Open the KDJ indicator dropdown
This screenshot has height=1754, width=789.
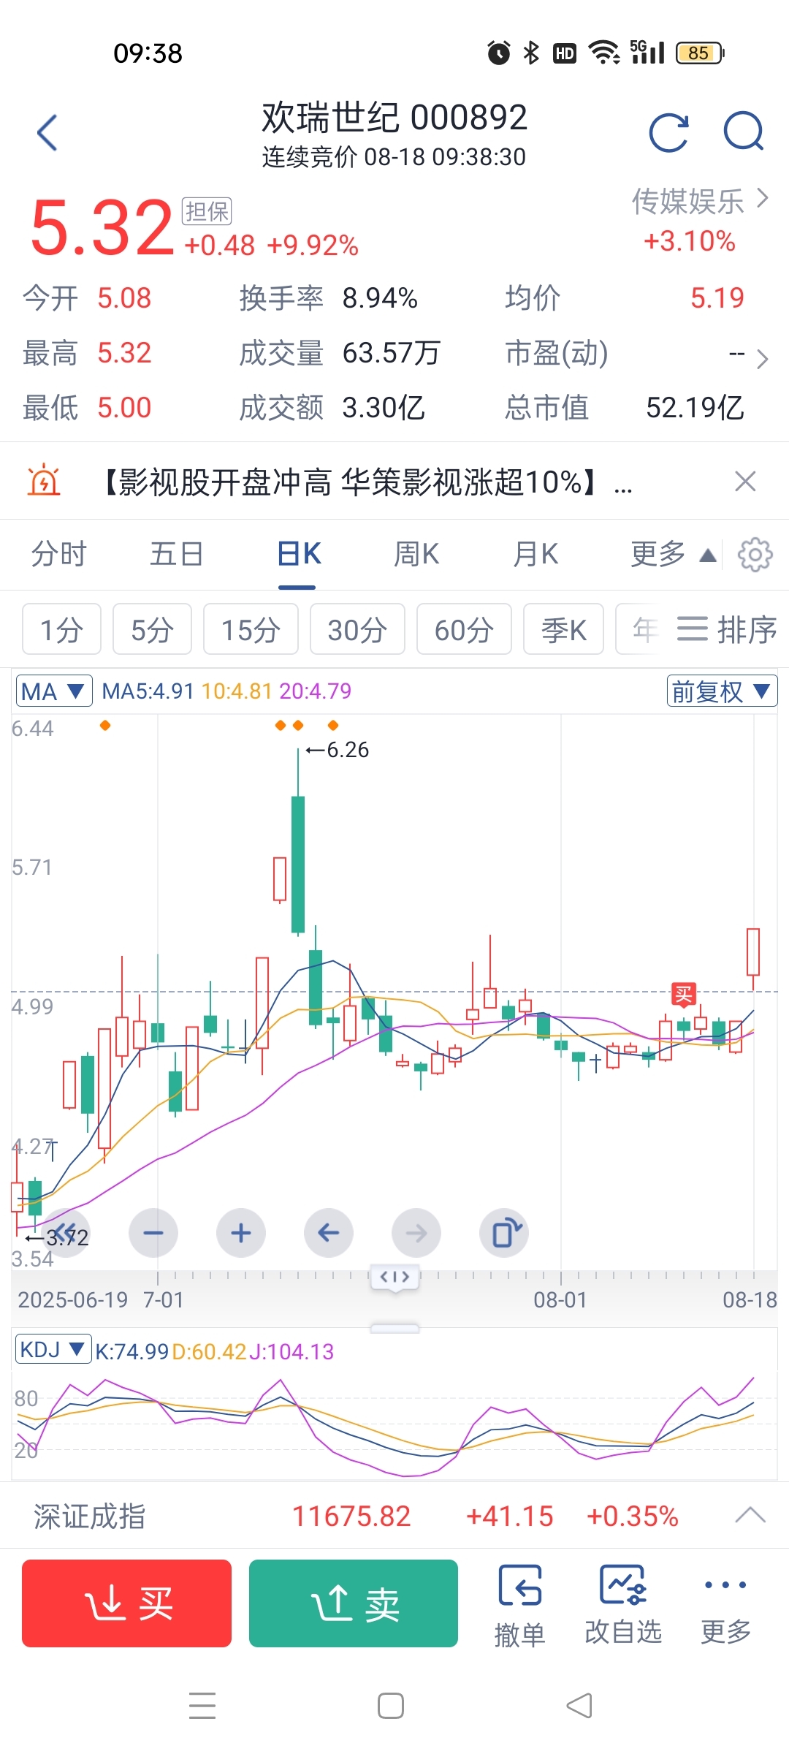(53, 1349)
